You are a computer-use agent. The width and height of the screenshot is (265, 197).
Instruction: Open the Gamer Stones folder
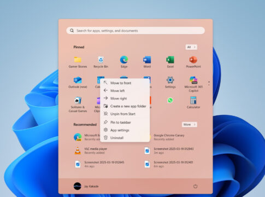point(78,62)
